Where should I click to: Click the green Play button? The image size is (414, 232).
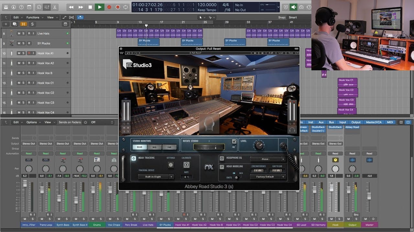[100, 7]
